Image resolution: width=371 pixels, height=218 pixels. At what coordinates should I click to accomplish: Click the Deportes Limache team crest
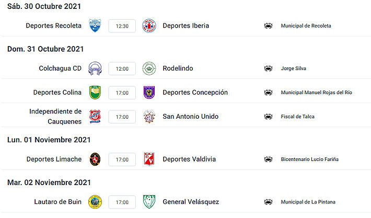(x=95, y=159)
